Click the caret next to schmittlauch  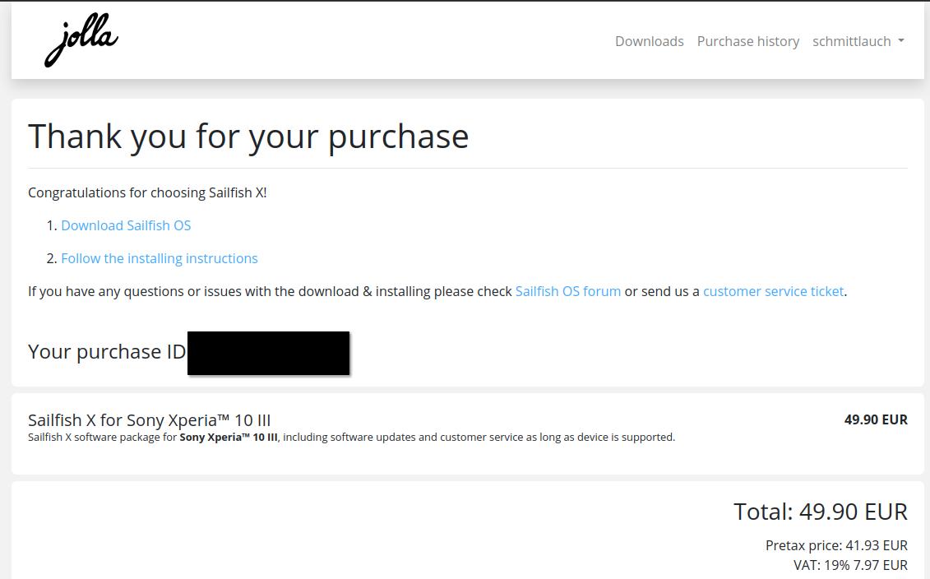point(901,41)
